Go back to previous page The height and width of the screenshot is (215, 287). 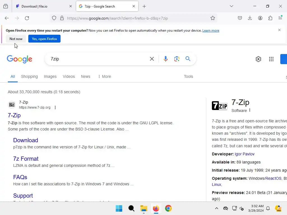click(x=7, y=18)
